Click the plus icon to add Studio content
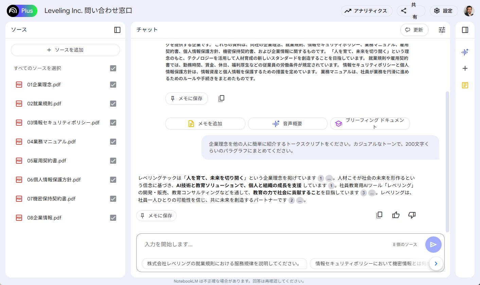The width and height of the screenshot is (480, 285). click(x=465, y=68)
